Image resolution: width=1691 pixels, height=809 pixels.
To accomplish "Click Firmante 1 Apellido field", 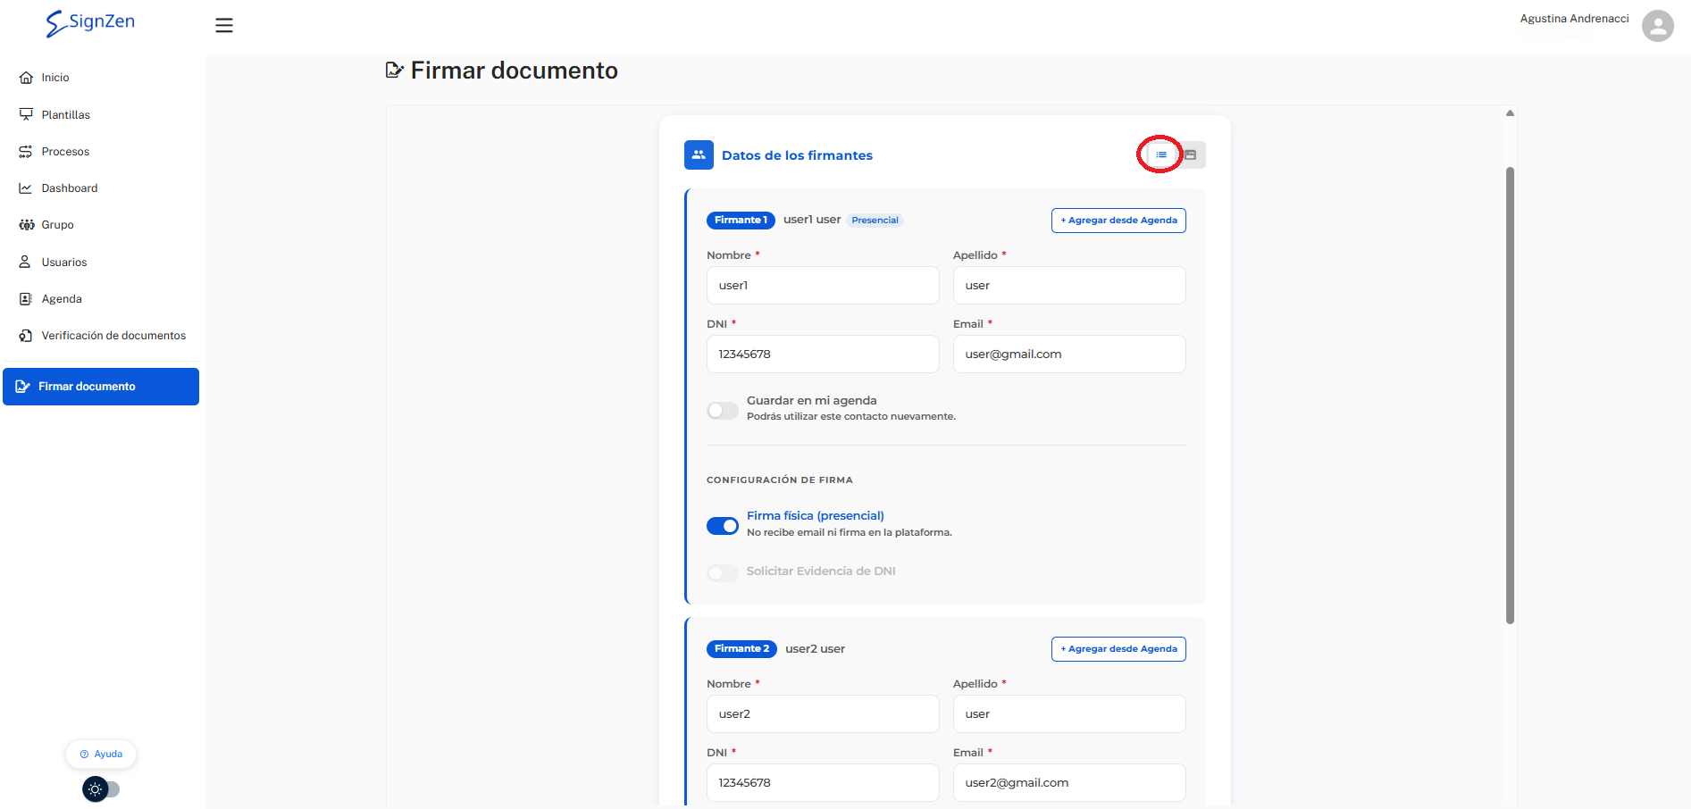I will [1069, 286].
